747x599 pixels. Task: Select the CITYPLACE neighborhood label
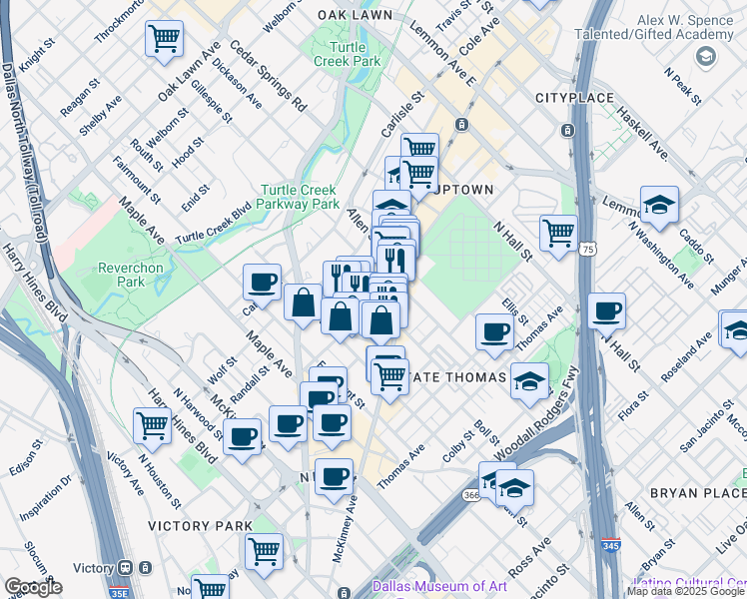pyautogui.click(x=575, y=98)
